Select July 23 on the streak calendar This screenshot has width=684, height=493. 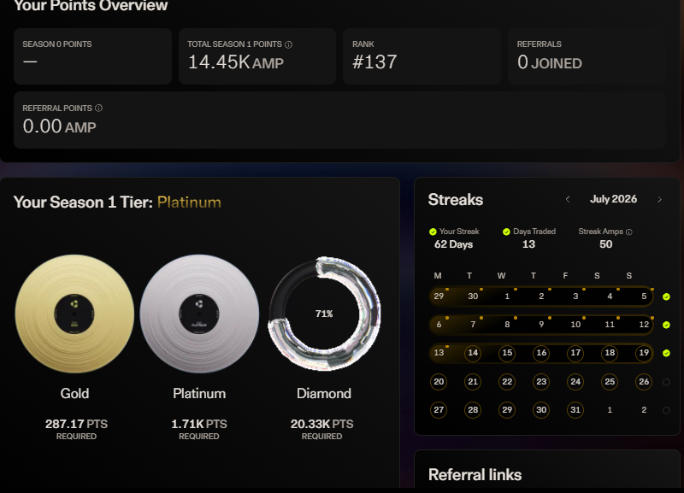[541, 382]
